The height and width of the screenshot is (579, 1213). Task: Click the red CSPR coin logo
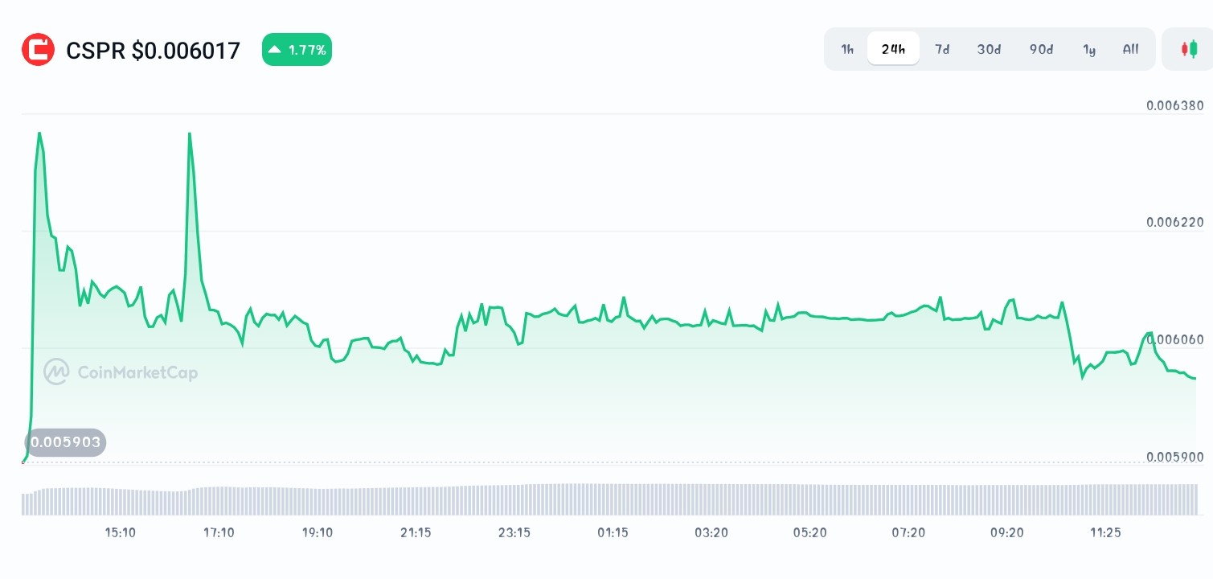[x=38, y=50]
